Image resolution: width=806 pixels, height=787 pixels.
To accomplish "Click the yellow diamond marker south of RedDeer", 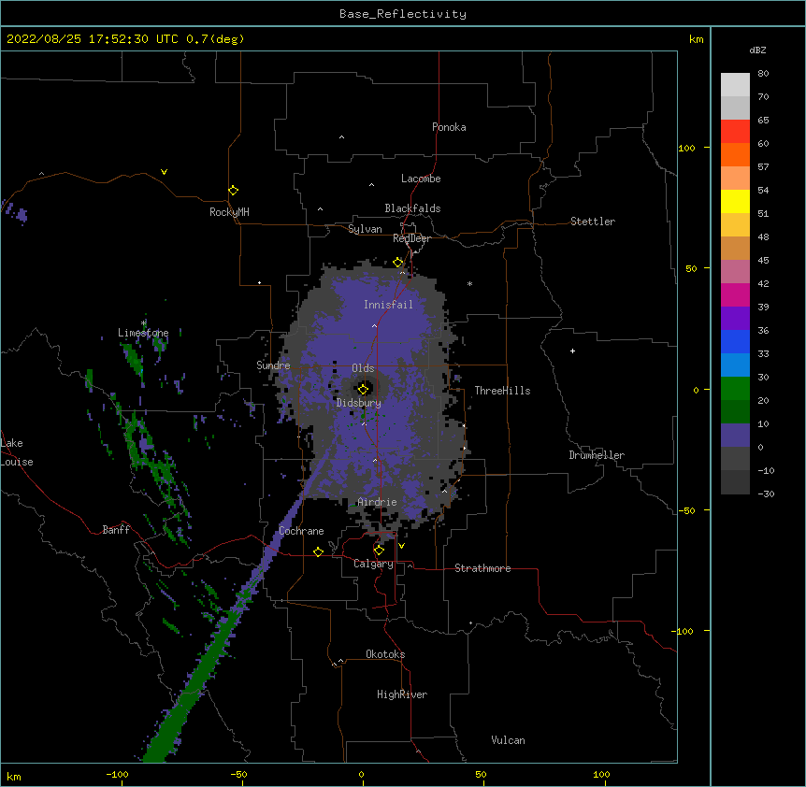I will 398,263.
